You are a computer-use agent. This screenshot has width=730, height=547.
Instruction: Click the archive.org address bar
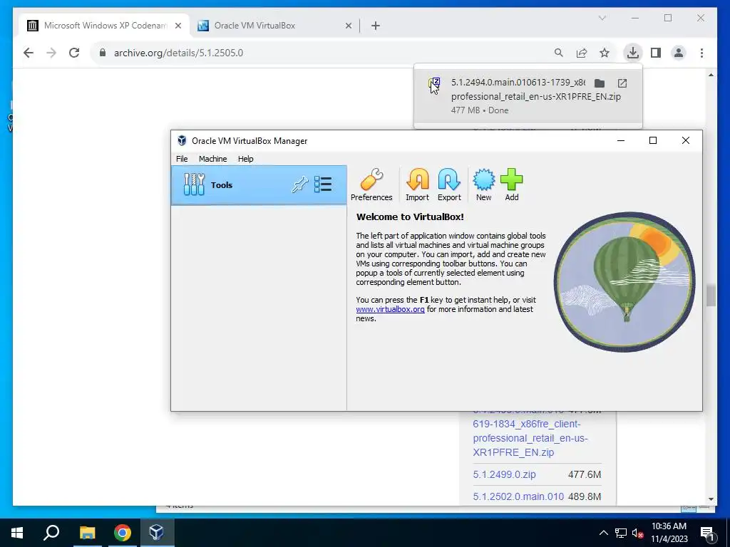322,53
